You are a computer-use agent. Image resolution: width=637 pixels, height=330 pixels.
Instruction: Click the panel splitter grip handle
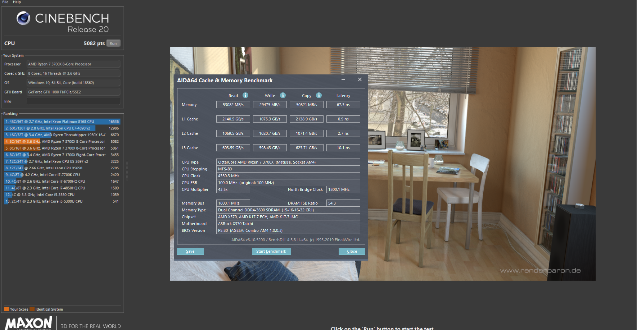[127, 170]
